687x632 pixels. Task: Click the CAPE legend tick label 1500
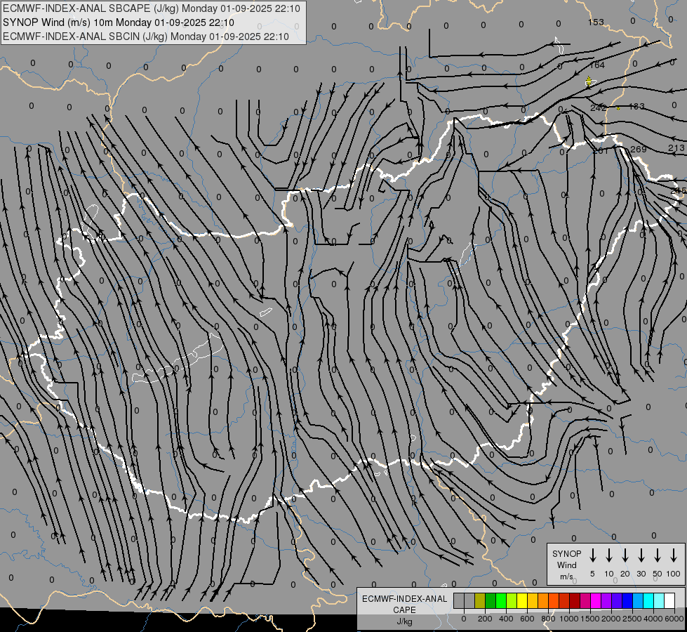coord(589,619)
